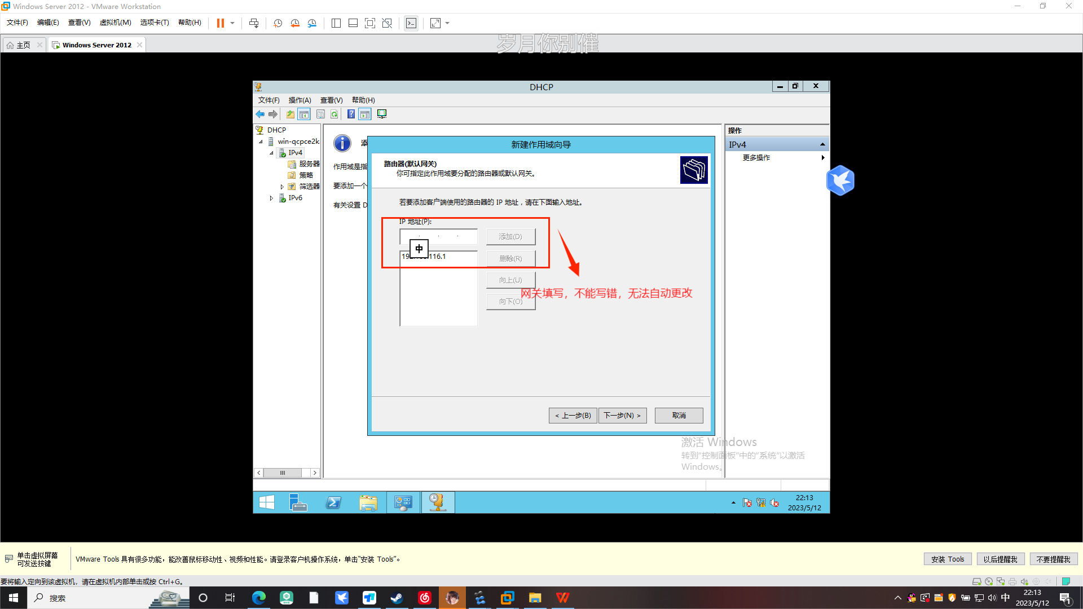
Task: Click the revert to snapshot icon
Action: (295, 23)
